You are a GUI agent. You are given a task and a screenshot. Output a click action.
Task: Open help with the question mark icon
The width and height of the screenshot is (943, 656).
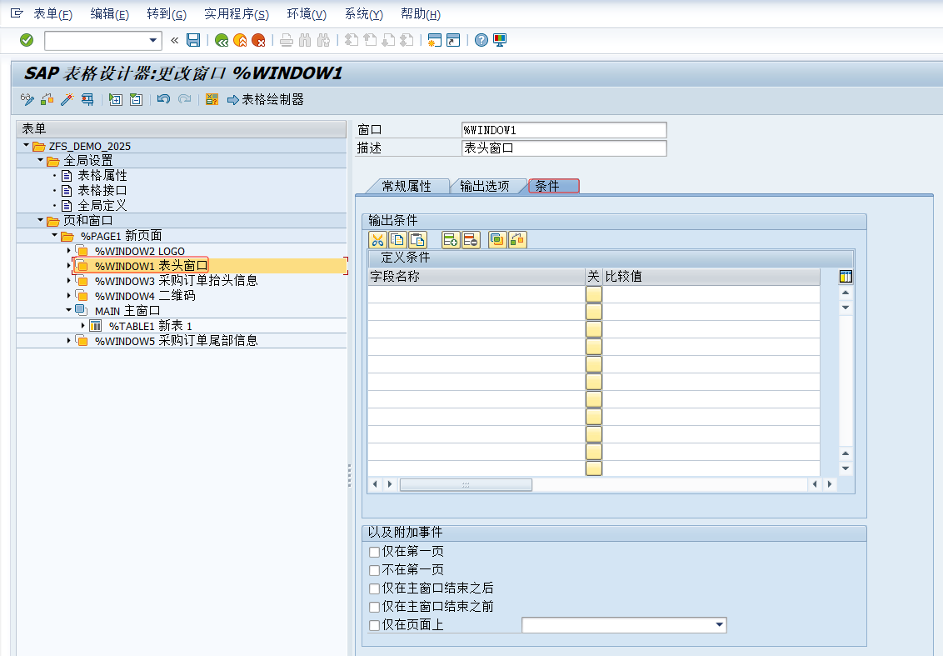pyautogui.click(x=481, y=40)
